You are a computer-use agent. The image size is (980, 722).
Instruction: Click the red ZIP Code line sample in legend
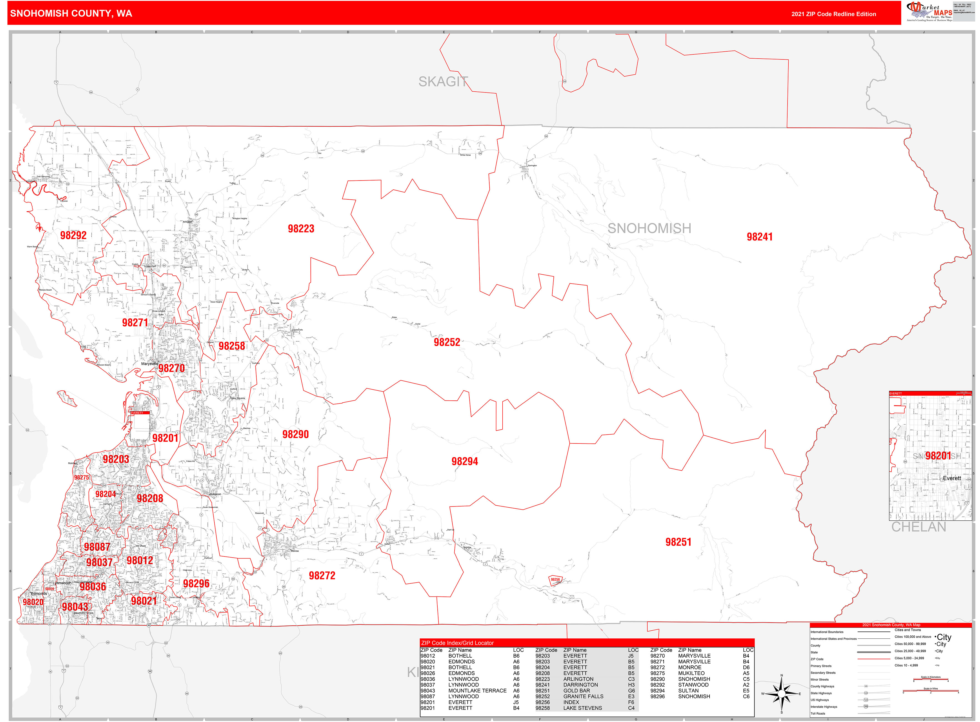pos(873,659)
